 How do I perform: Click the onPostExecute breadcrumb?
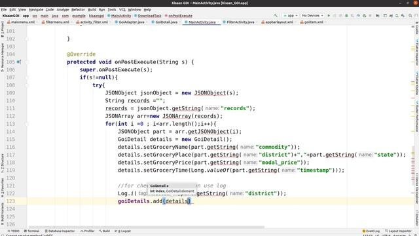pyautogui.click(x=179, y=16)
